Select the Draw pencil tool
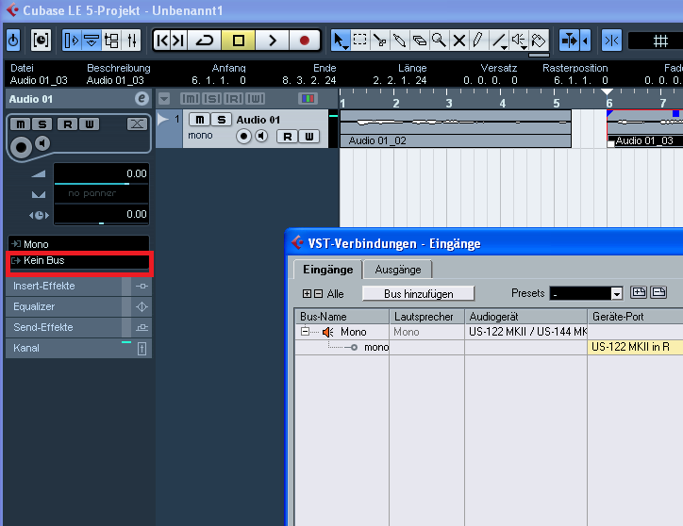683x526 pixels. click(478, 41)
